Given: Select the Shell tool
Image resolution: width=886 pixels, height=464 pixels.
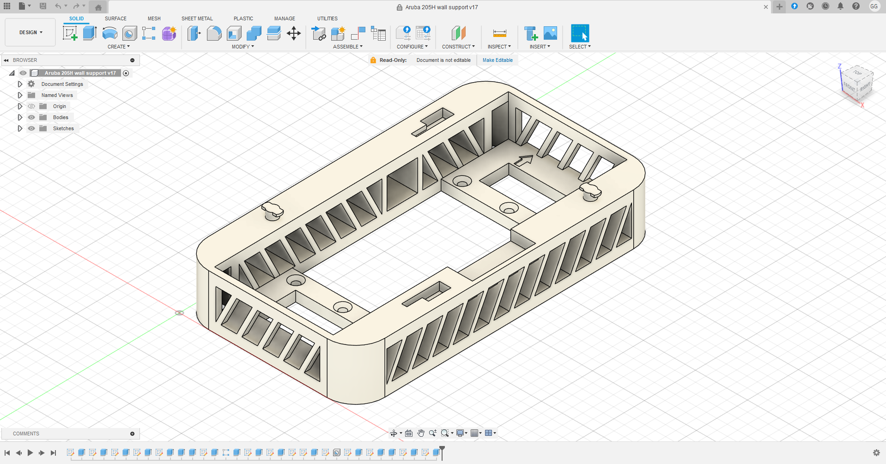Looking at the screenshot, I should tap(234, 33).
